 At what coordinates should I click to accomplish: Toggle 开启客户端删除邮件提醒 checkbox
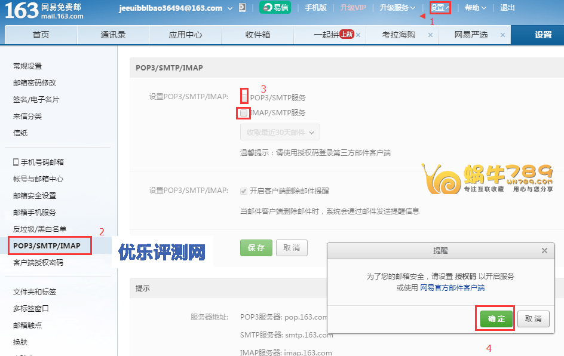(x=244, y=191)
